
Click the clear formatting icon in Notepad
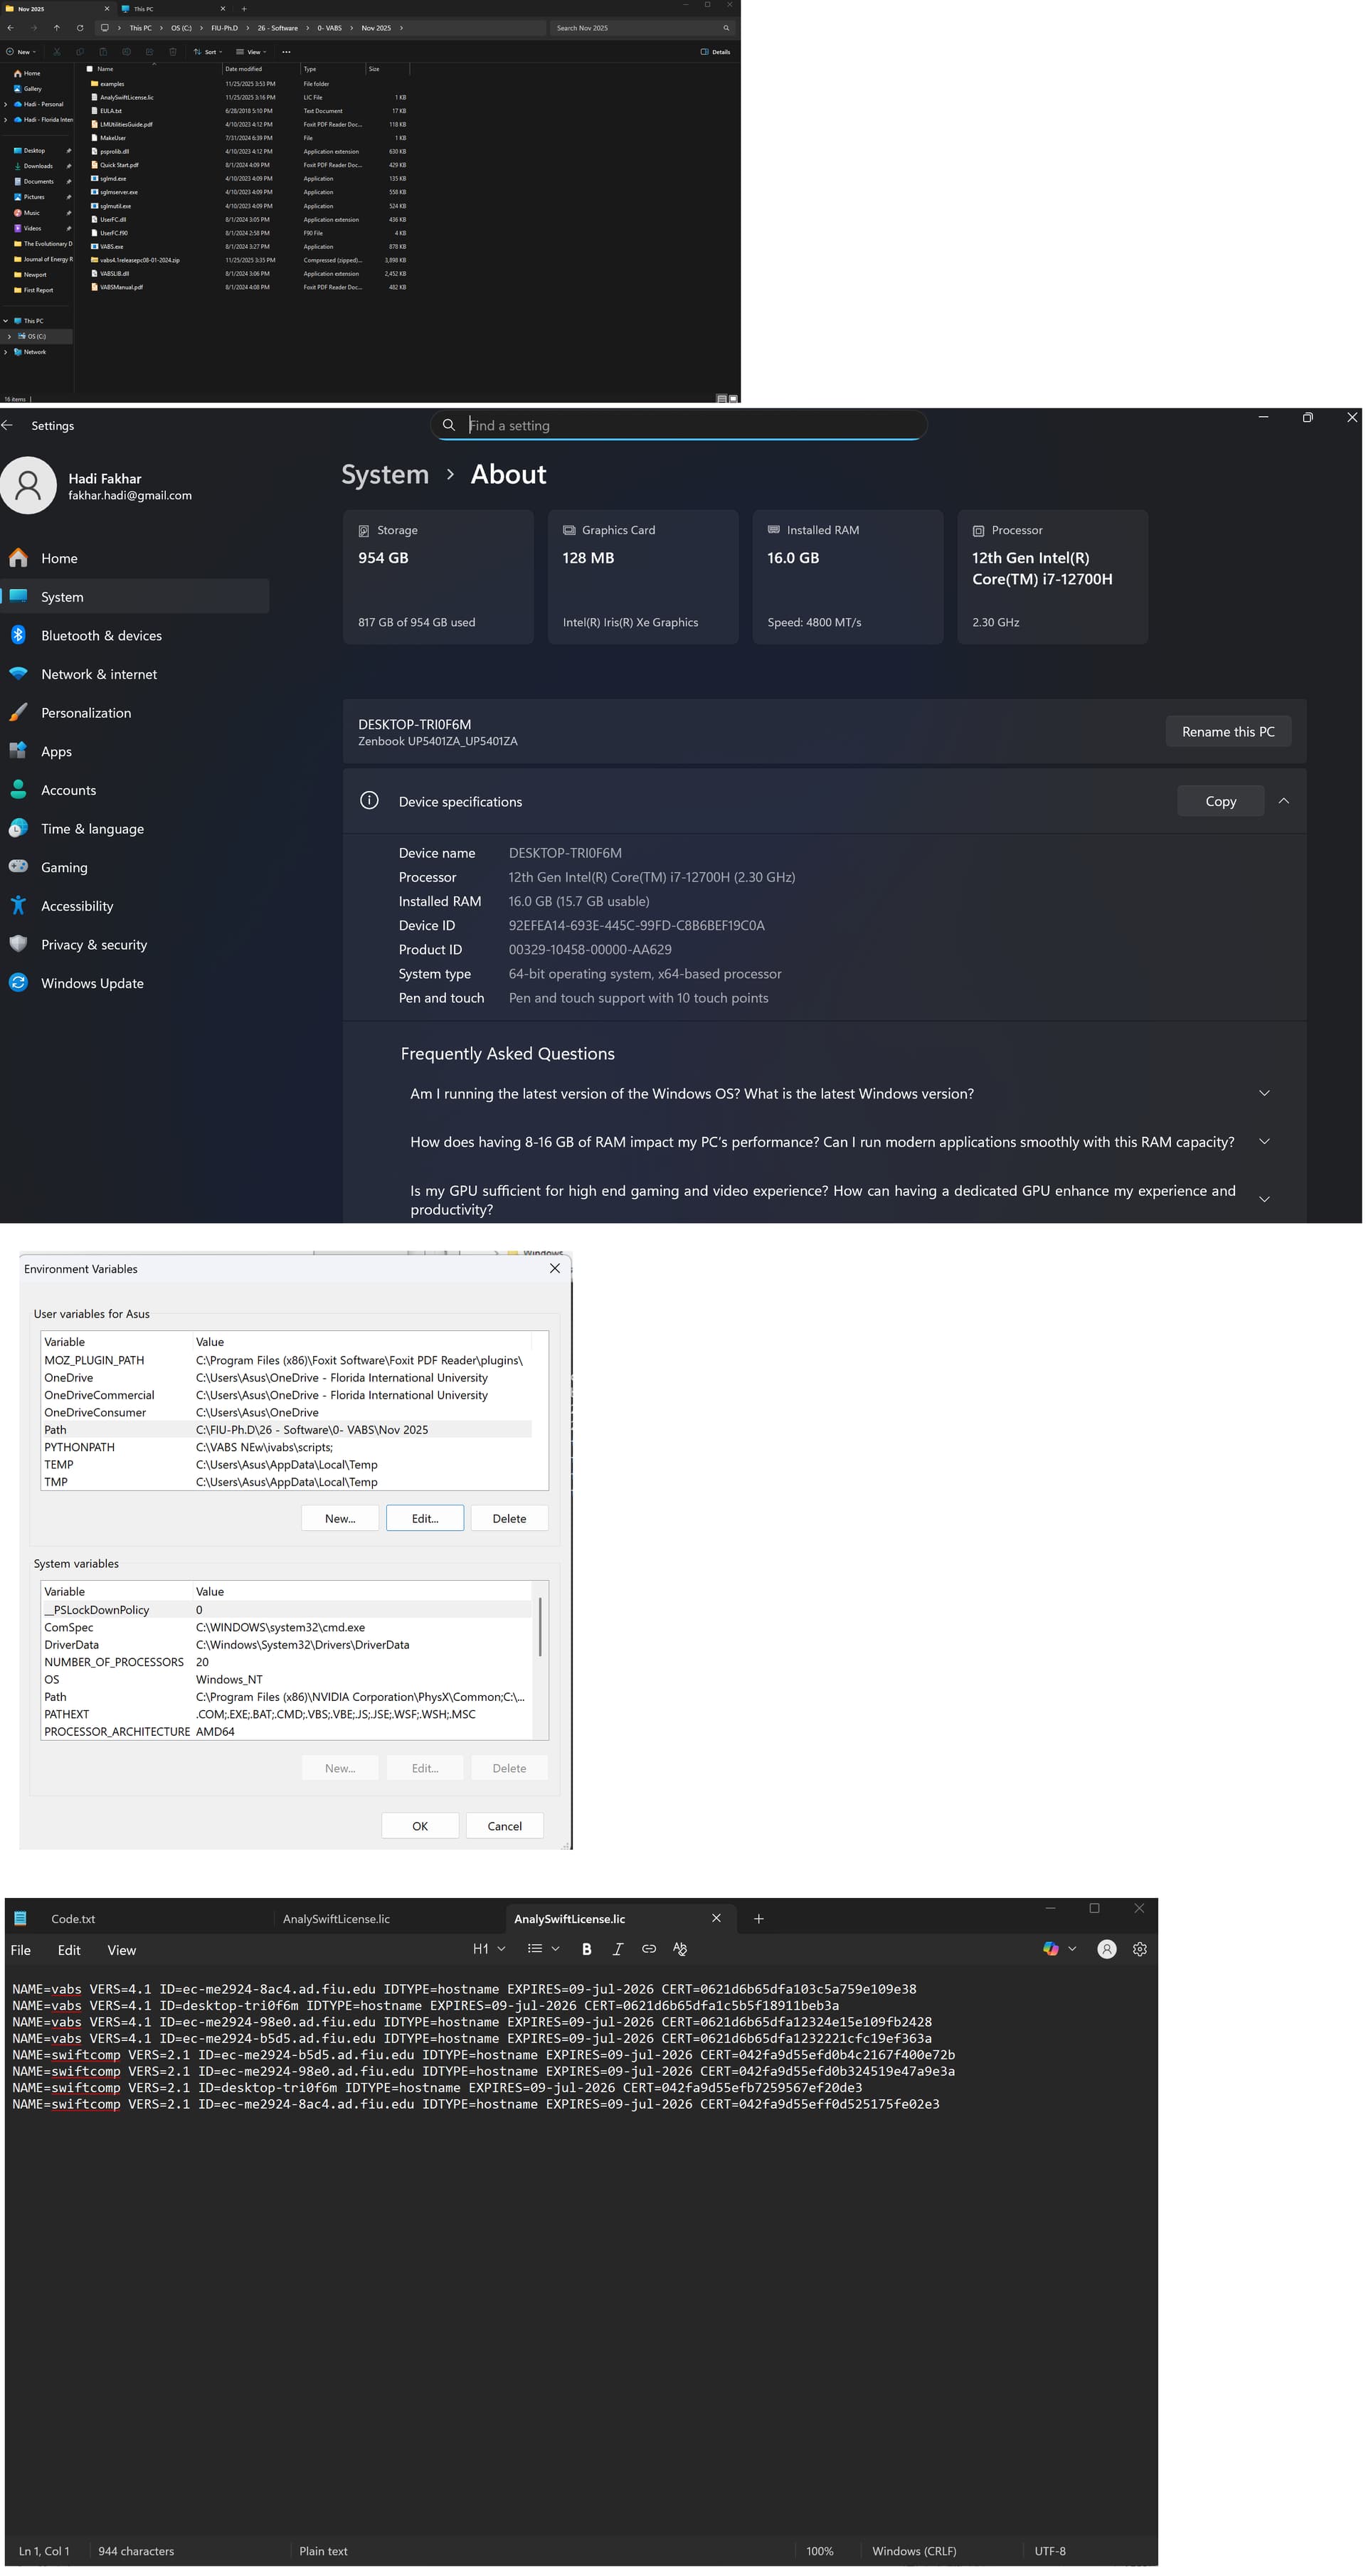pos(680,1949)
